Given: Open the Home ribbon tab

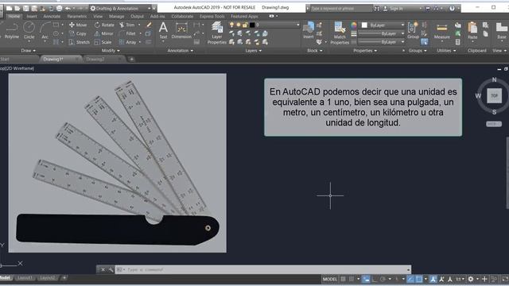Looking at the screenshot, I should (14, 16).
